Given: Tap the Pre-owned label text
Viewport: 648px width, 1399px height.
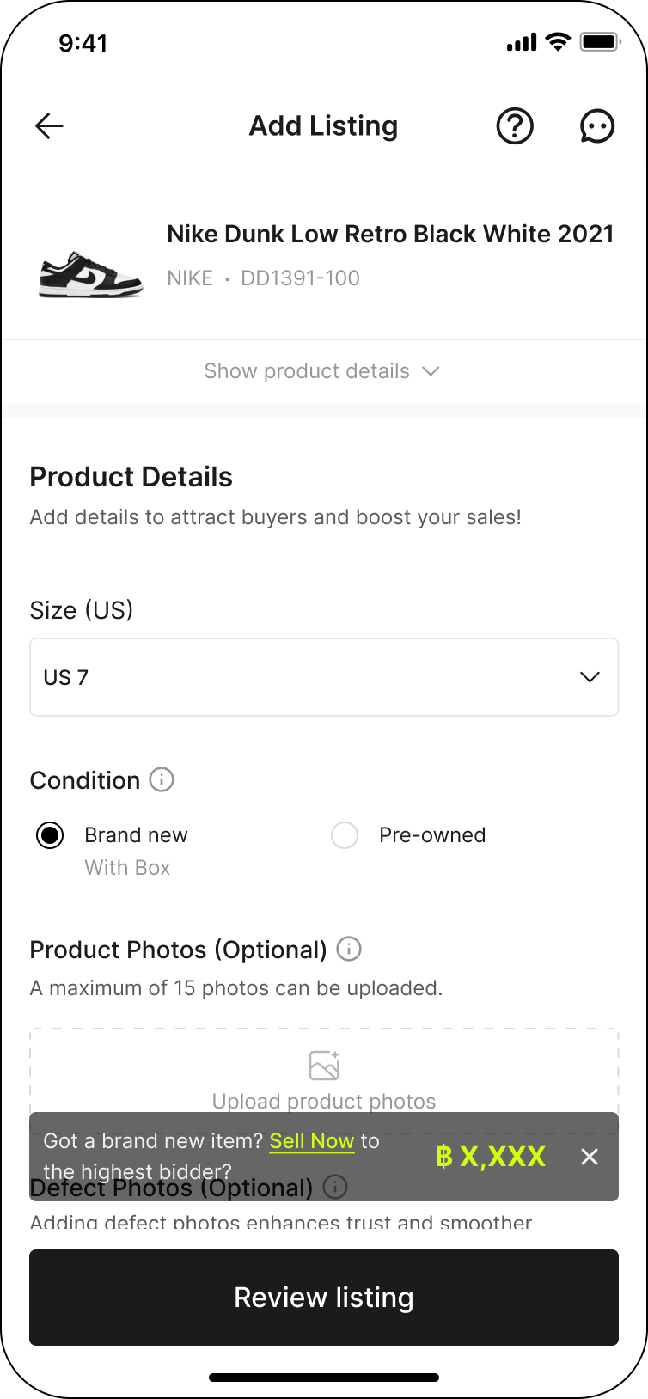Looking at the screenshot, I should tap(432, 835).
